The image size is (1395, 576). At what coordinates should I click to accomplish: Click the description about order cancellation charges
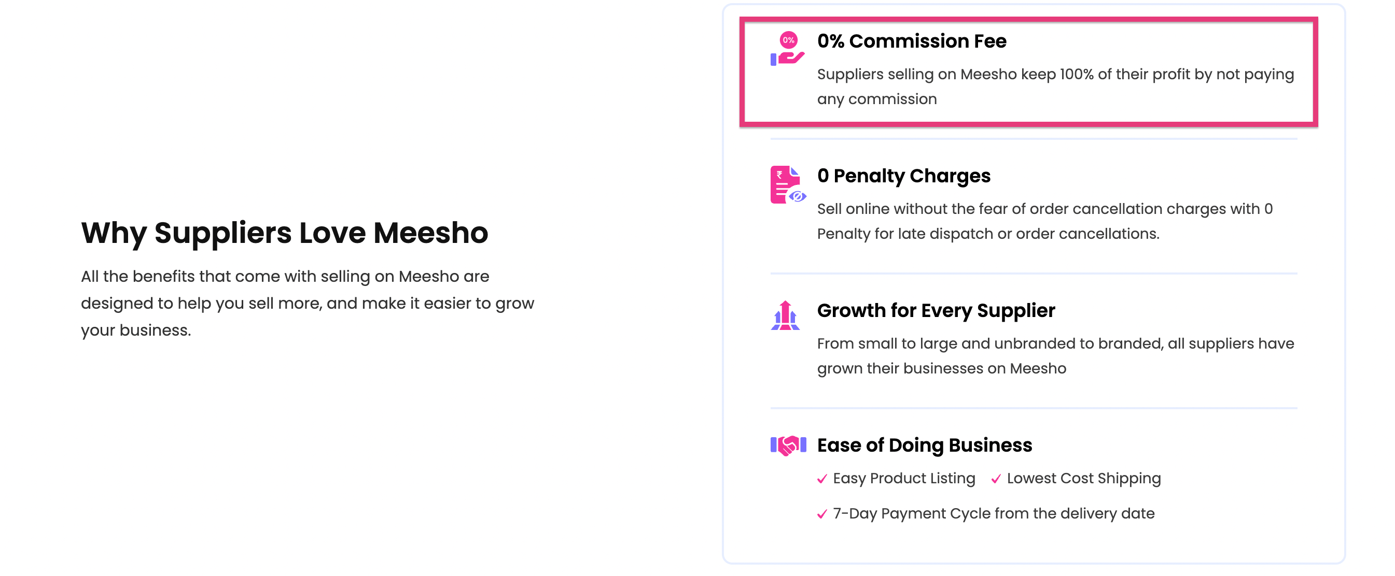[1044, 221]
